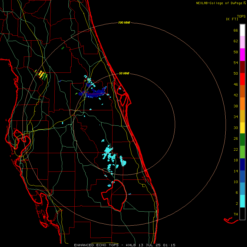Click the '10' legend value
Viewport: 247px width, 247px height.
(236, 182)
